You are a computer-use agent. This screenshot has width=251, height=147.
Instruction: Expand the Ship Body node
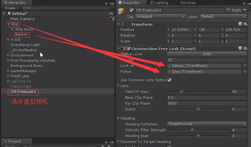point(13,29)
